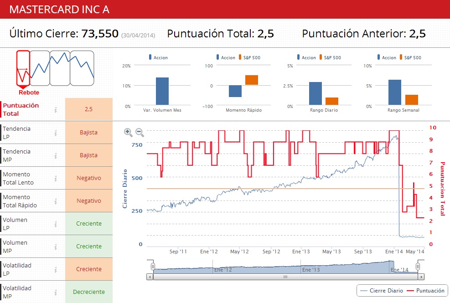Select the Rebote phase thumbnail
This screenshot has width=450, height=303.
(x=23, y=68)
